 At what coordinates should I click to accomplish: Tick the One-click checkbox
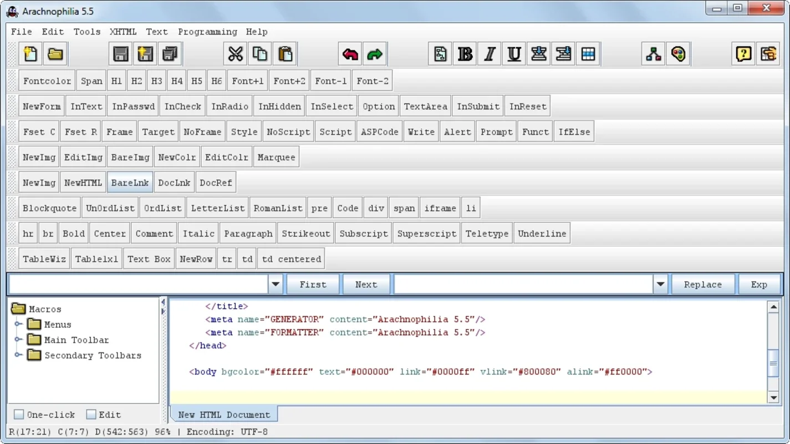[x=19, y=415]
